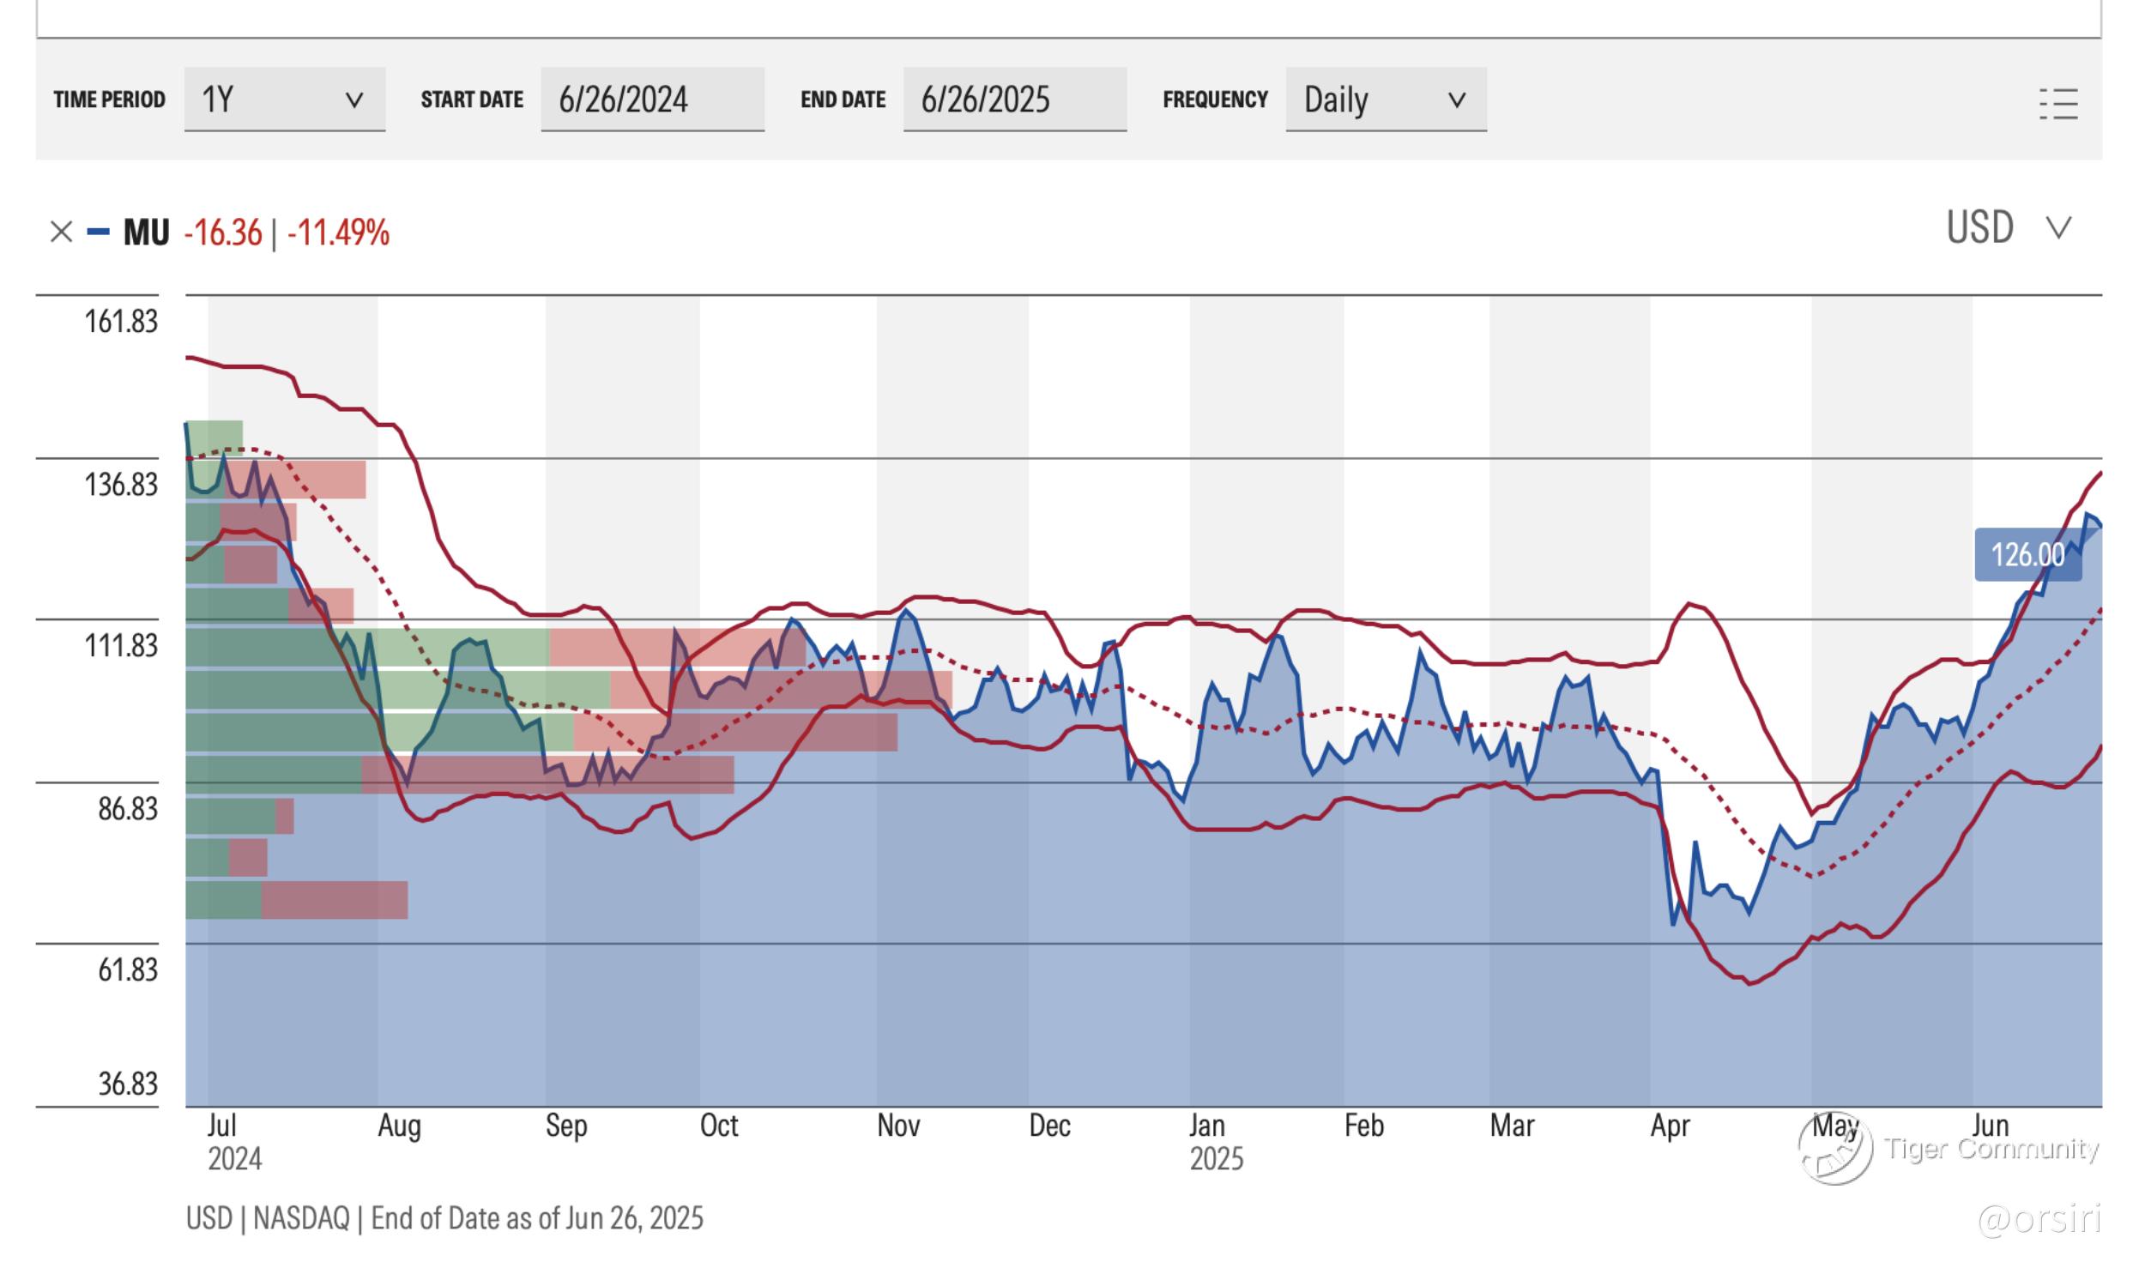Click the Apr x-axis label
Screen dimensions: 2145x1268
tap(1670, 1126)
